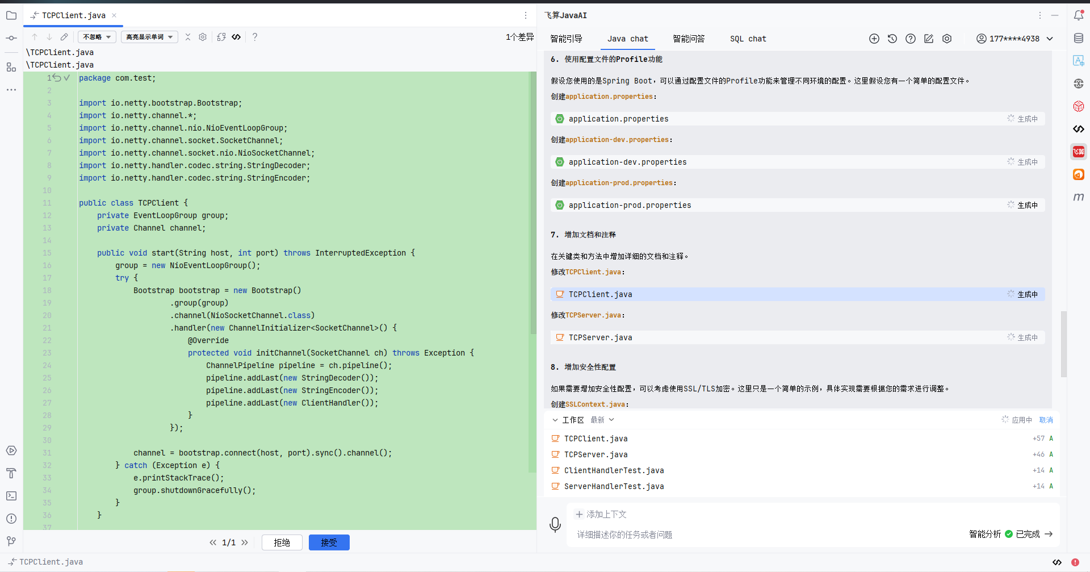
Task: Open the notifications bell icon
Action: tap(1079, 15)
